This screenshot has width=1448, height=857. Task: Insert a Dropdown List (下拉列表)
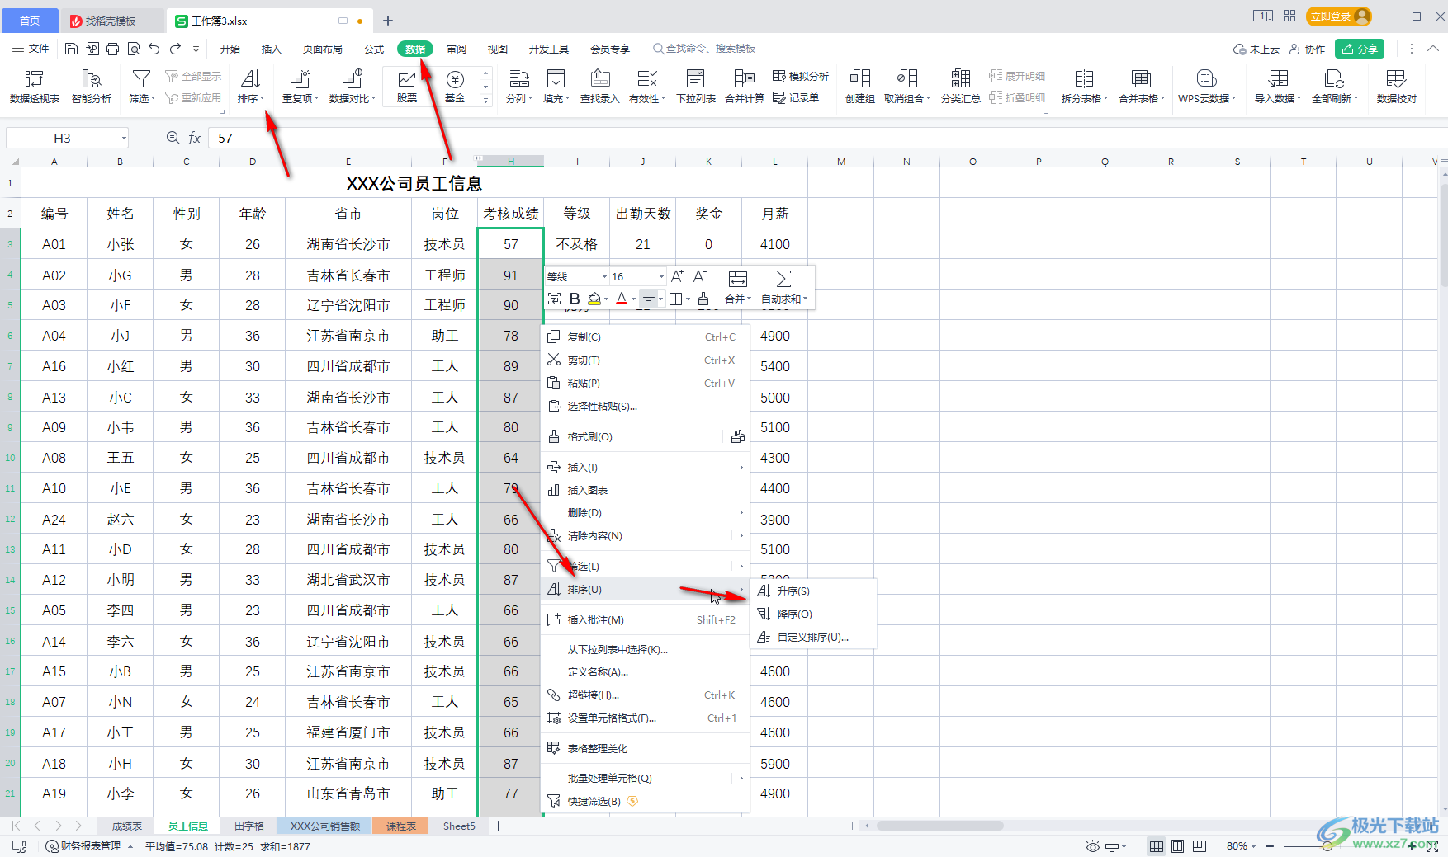click(696, 87)
